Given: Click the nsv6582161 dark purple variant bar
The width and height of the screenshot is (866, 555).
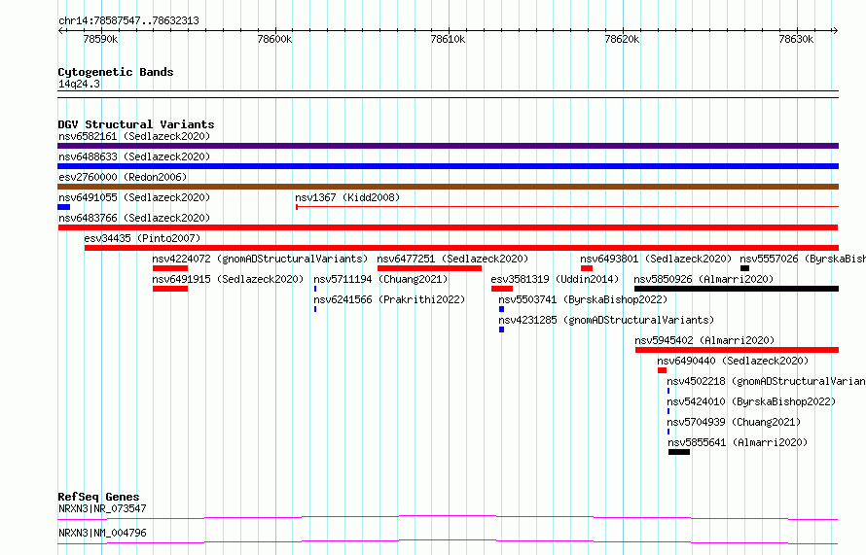Looking at the screenshot, I should click(x=448, y=146).
